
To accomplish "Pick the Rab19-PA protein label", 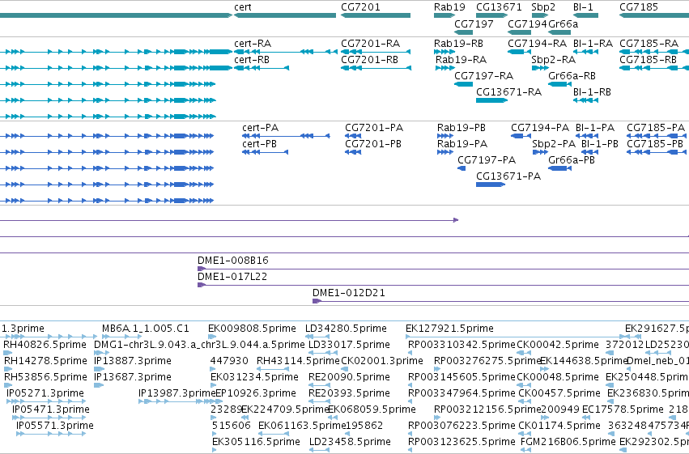I will (x=462, y=143).
